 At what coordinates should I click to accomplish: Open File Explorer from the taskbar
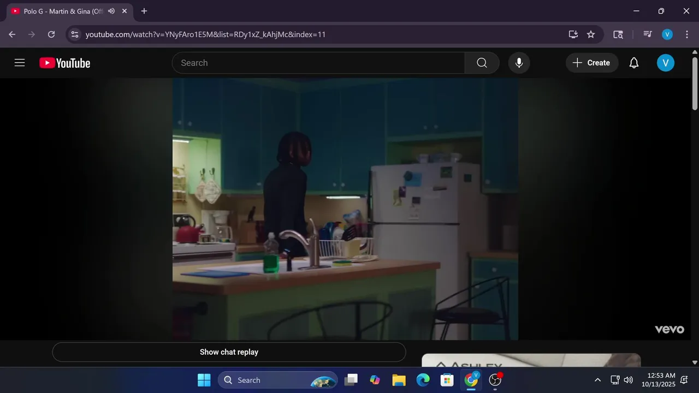(399, 380)
